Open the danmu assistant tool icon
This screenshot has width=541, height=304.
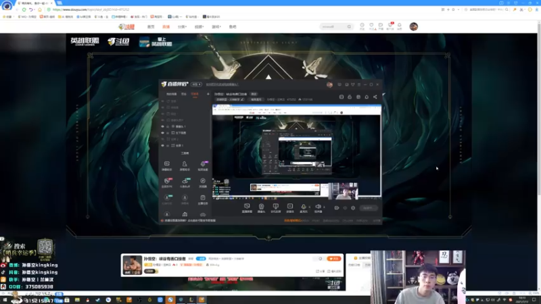click(x=166, y=166)
